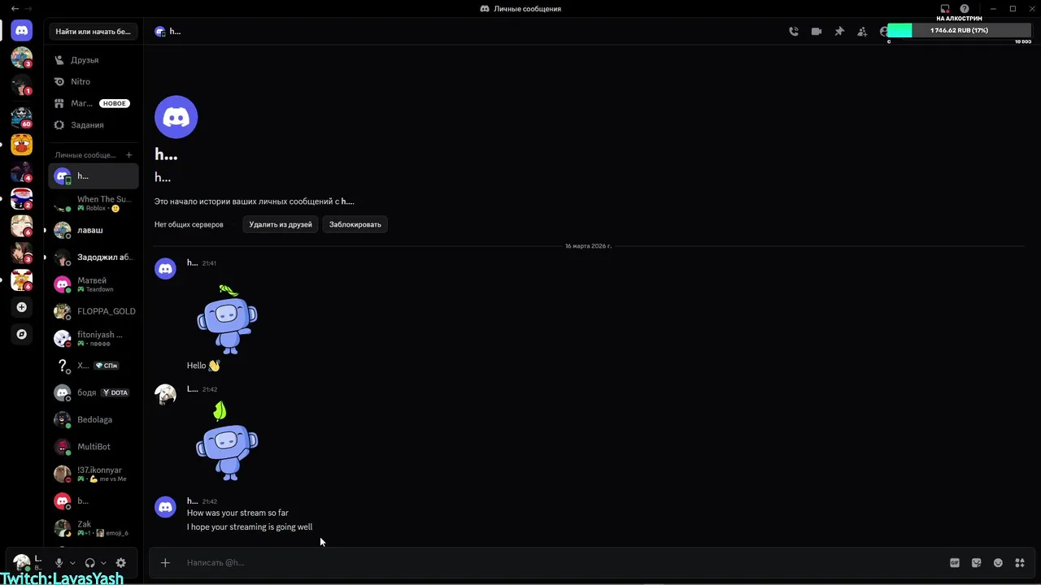The height and width of the screenshot is (585, 1041).
Task: Start a voice call
Action: pyautogui.click(x=794, y=32)
